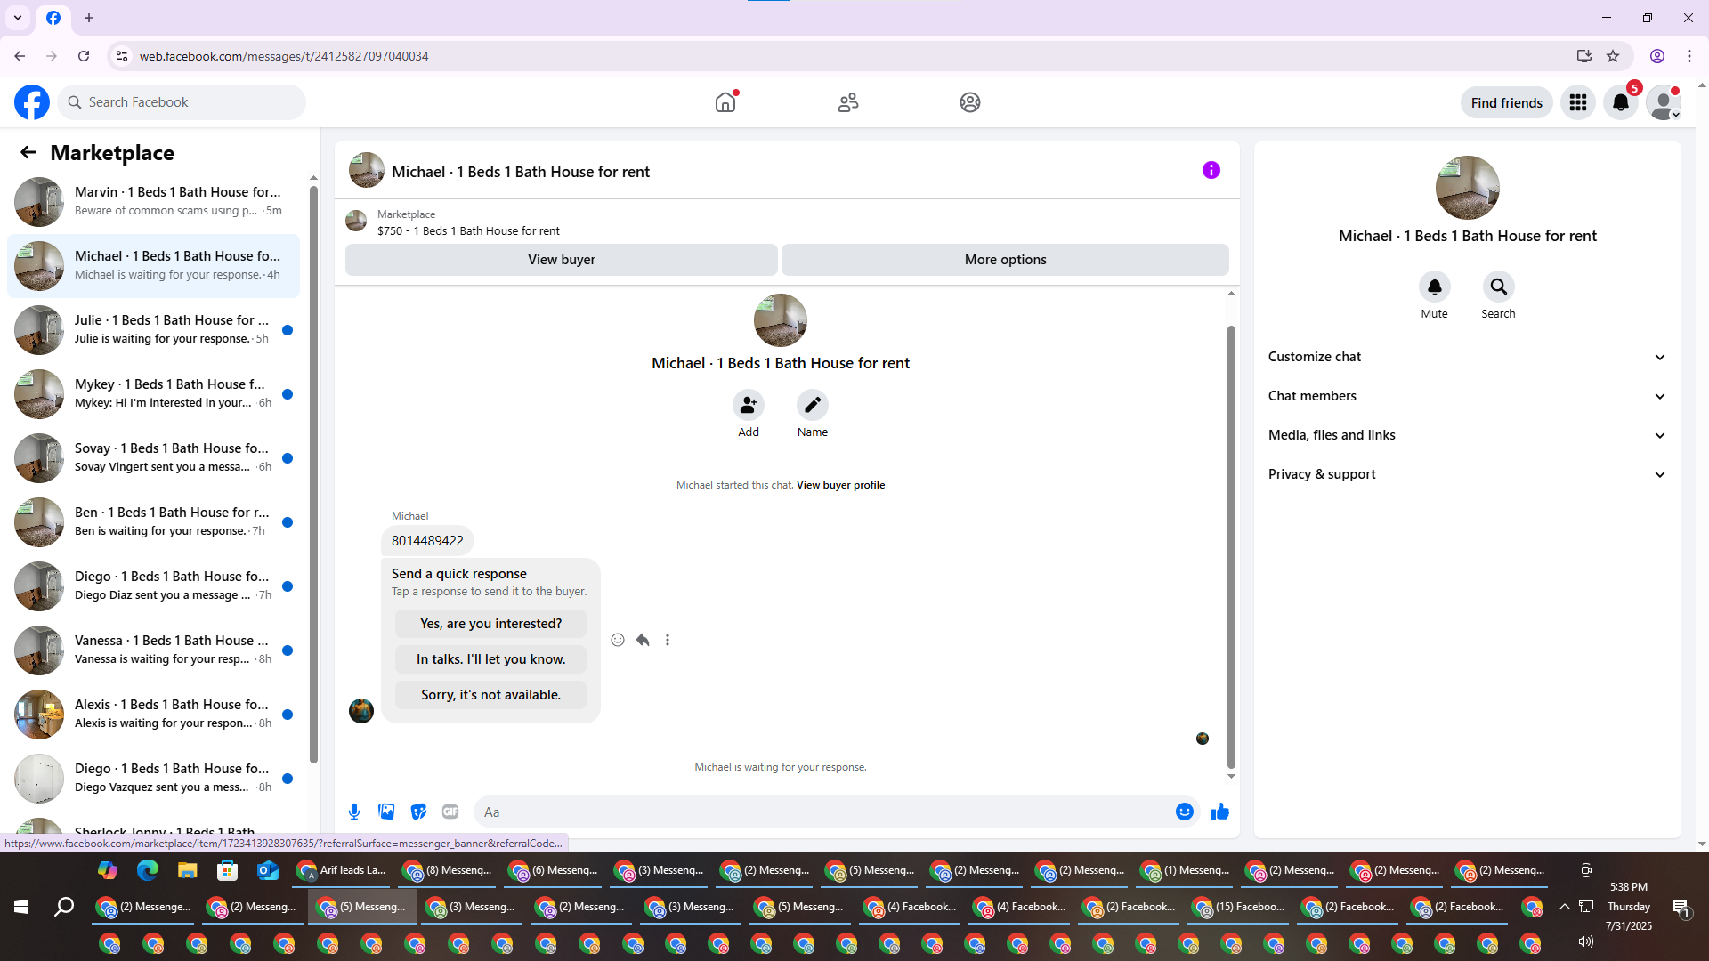Send quick response 'Sorry, it's not available.'
1709x961 pixels.
[490, 695]
